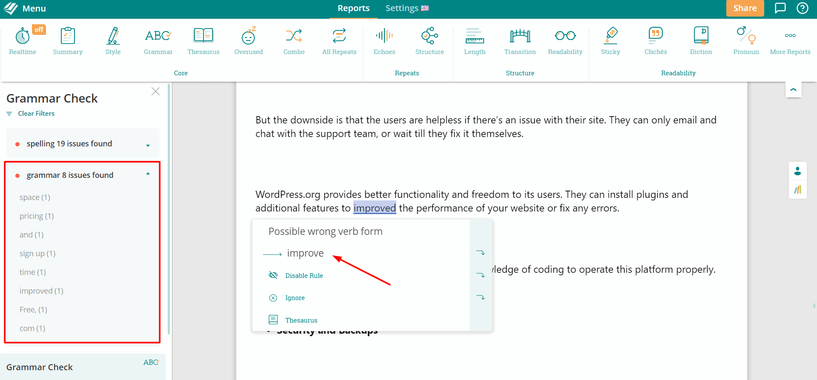Click the Pronoun report icon
Image resolution: width=817 pixels, height=380 pixels.
[746, 41]
